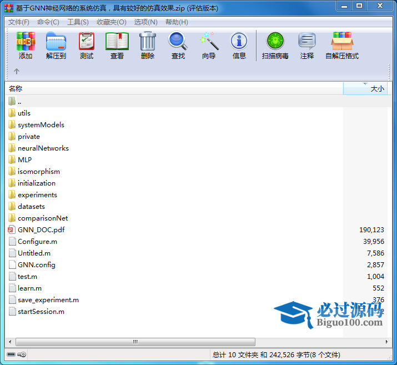397x365 pixels.
Task: Sort by the 大小 column header
Action: tap(365, 89)
